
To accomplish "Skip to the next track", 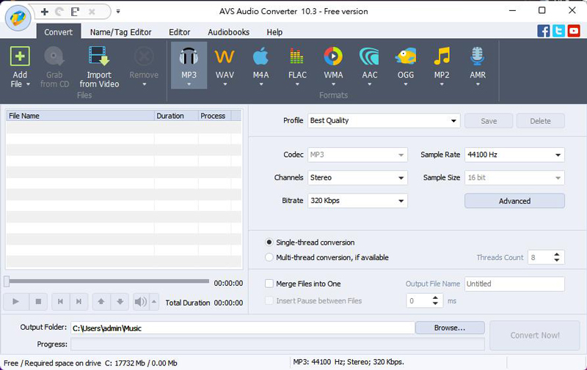I will pos(79,302).
